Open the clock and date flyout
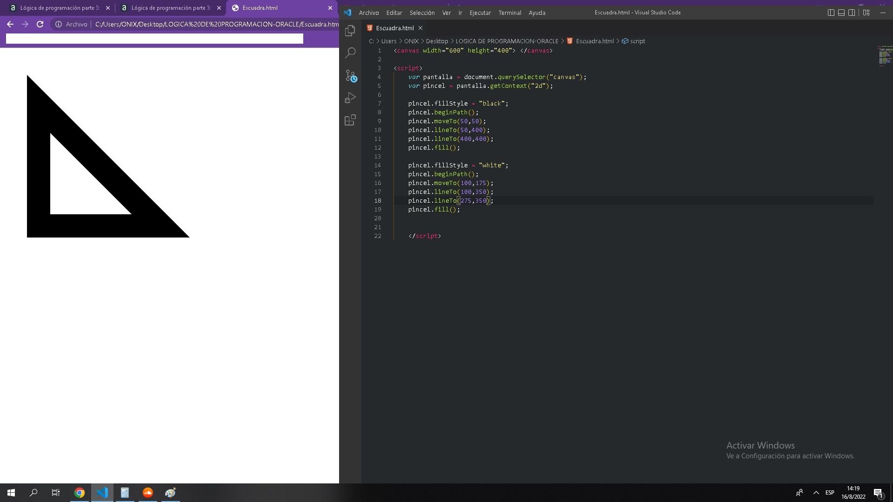This screenshot has height=502, width=893. 853,493
